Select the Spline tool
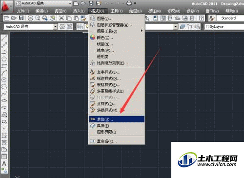This screenshot has width=244, height=178. (4, 94)
